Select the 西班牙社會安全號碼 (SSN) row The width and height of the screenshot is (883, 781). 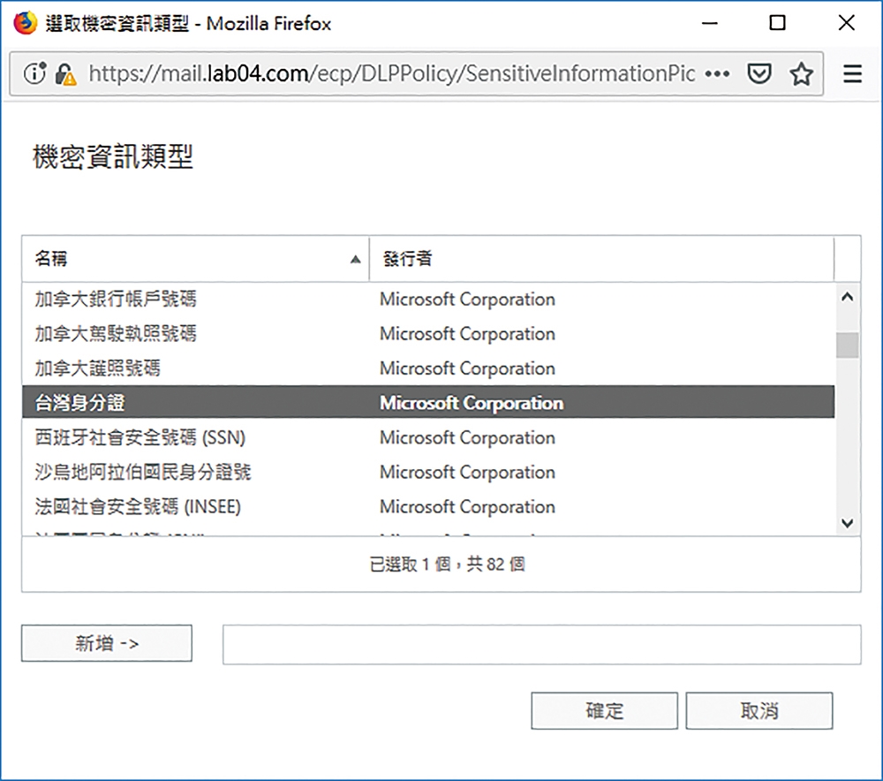[x=428, y=437]
